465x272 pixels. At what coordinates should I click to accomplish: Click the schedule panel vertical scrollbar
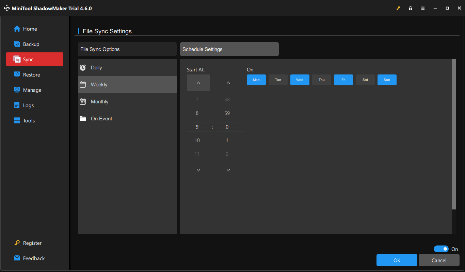point(454,134)
